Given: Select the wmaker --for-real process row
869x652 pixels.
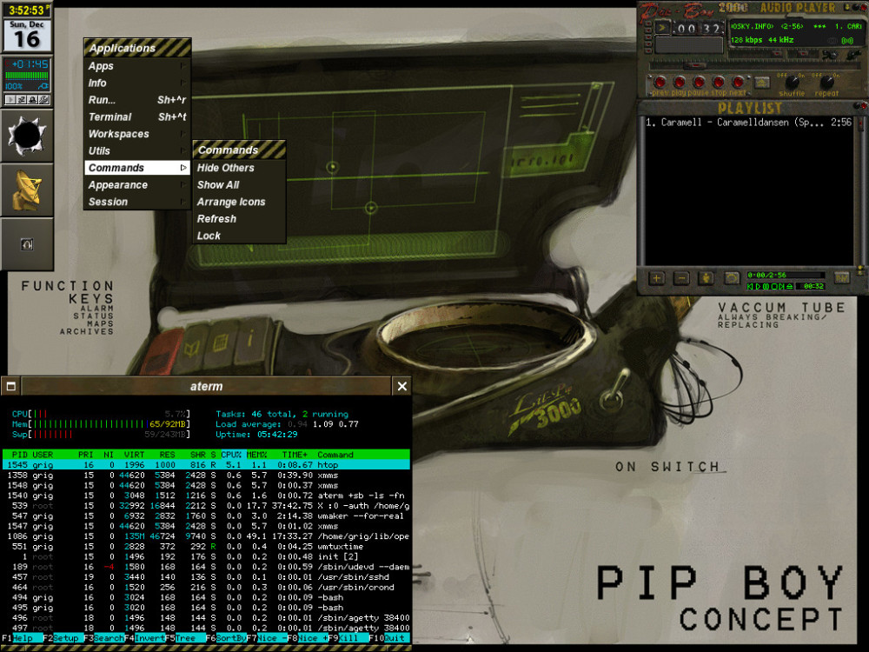Looking at the screenshot, I should click(x=206, y=516).
